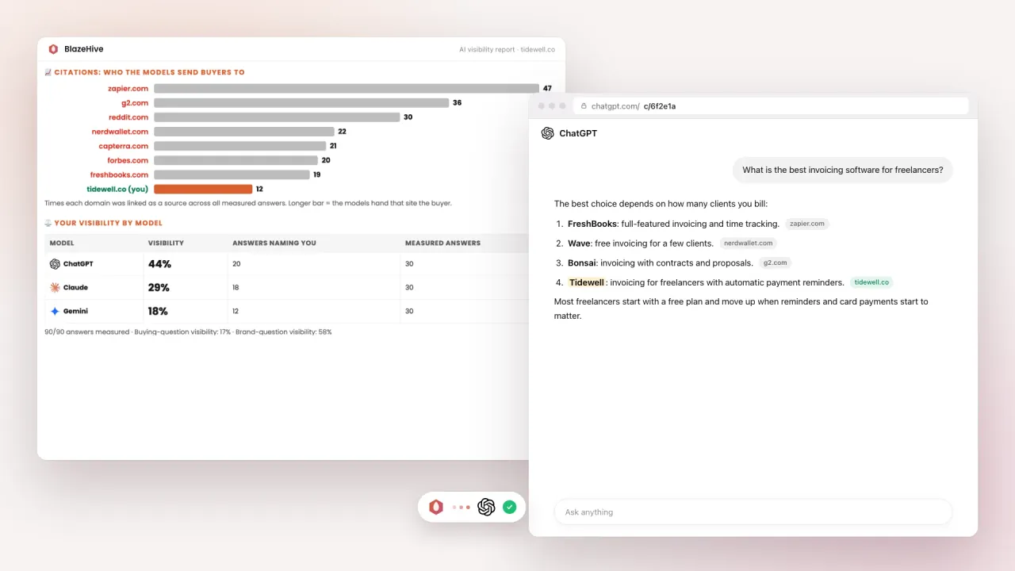Click the Citations section heading

pos(149,72)
